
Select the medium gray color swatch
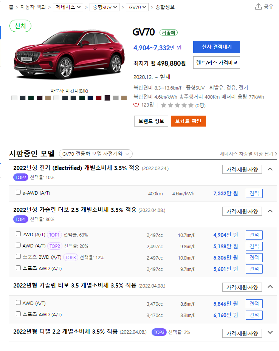pos(116,98)
